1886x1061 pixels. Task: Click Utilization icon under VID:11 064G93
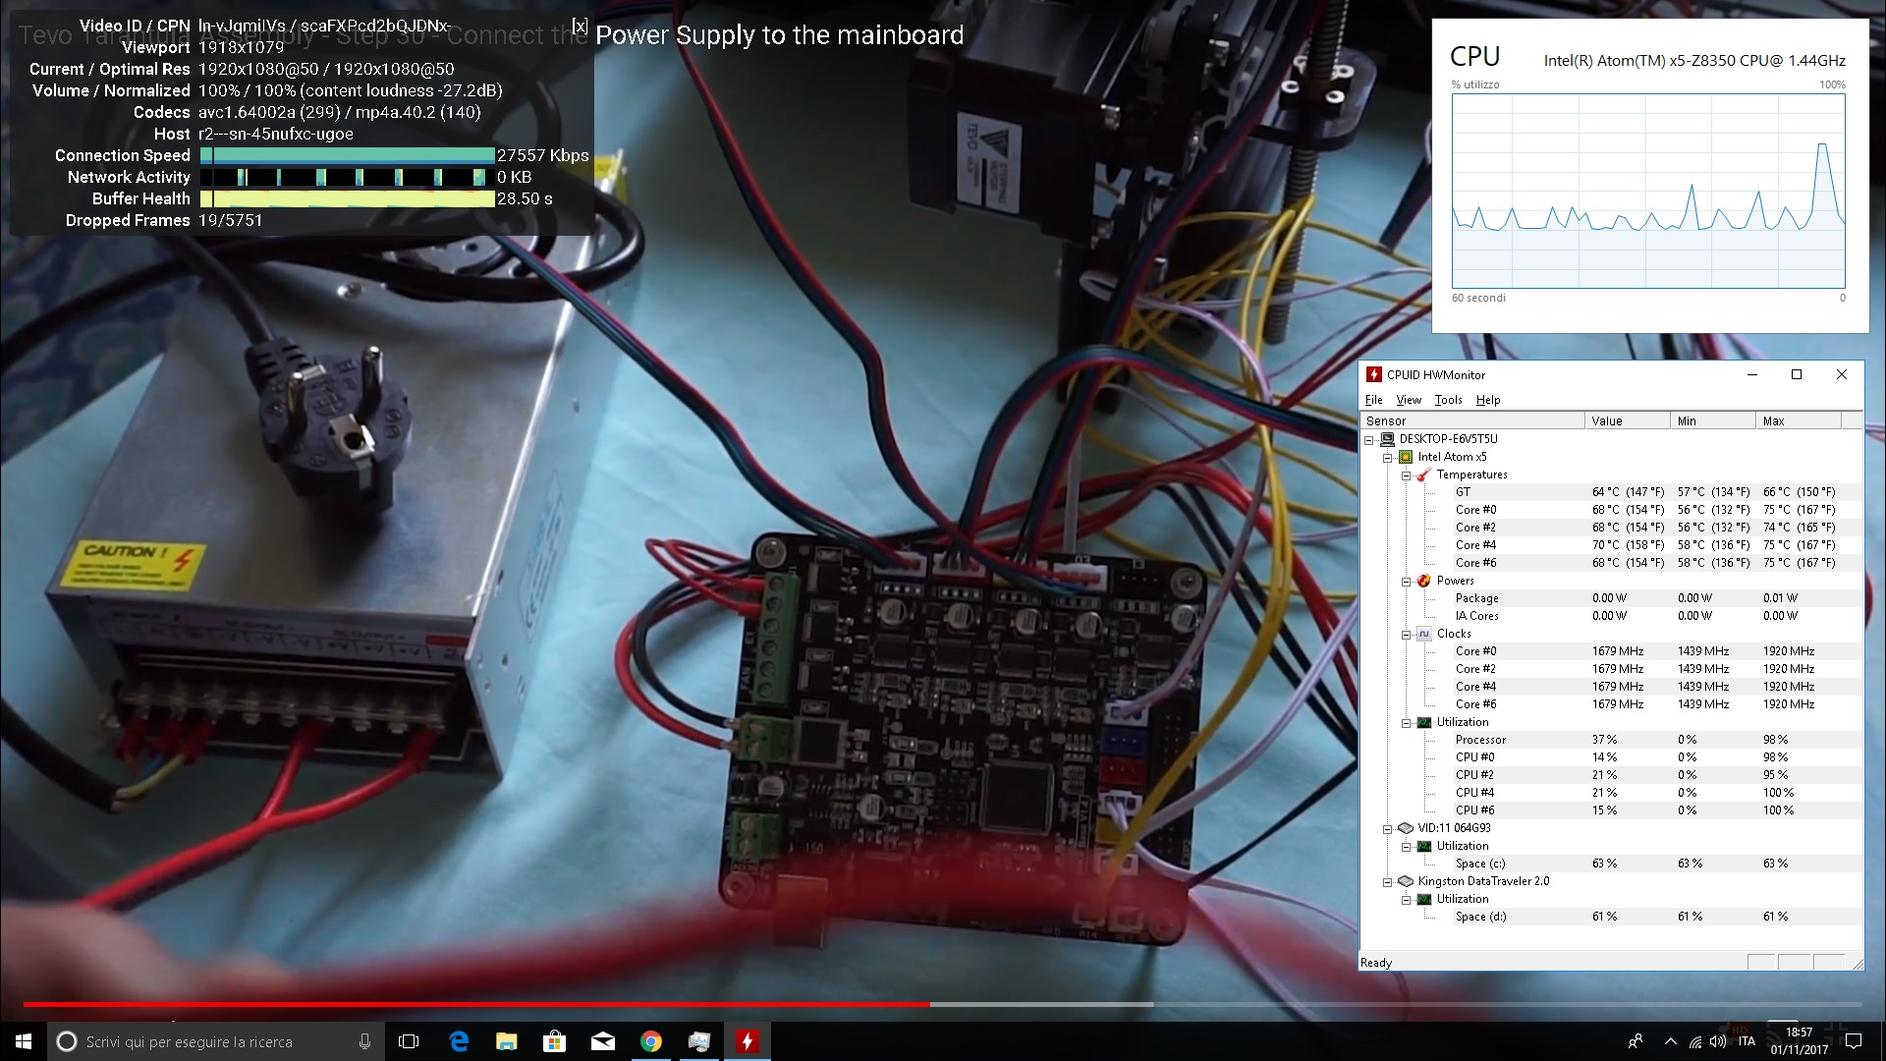click(x=1423, y=846)
